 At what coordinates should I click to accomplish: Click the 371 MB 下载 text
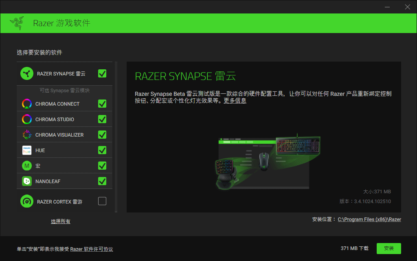click(355, 248)
